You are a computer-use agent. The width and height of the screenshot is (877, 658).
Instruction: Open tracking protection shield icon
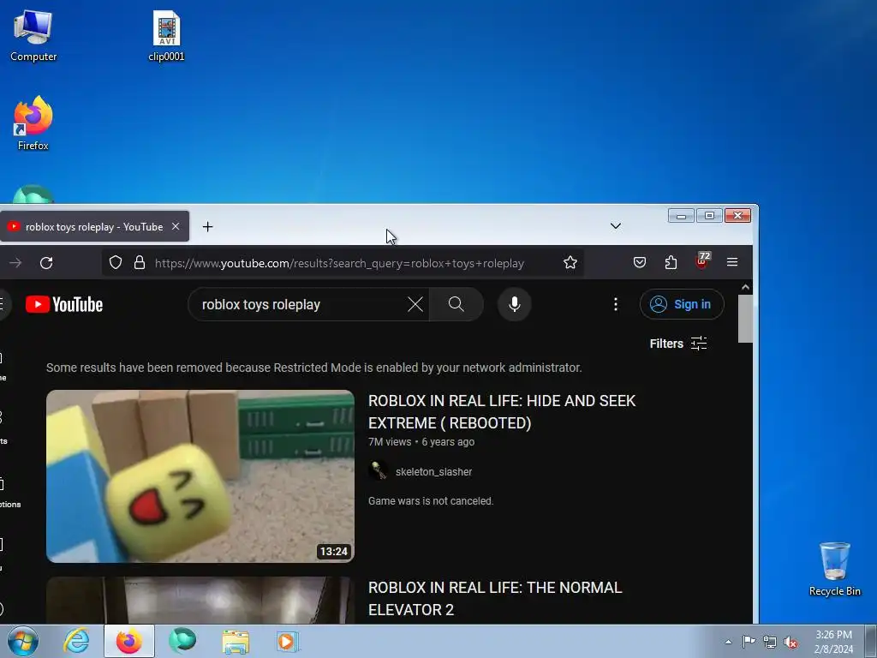pyautogui.click(x=116, y=262)
